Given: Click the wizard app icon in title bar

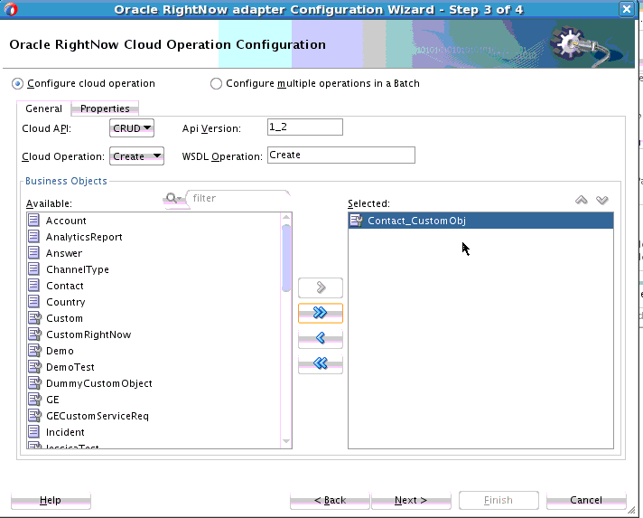Looking at the screenshot, I should click(11, 9).
